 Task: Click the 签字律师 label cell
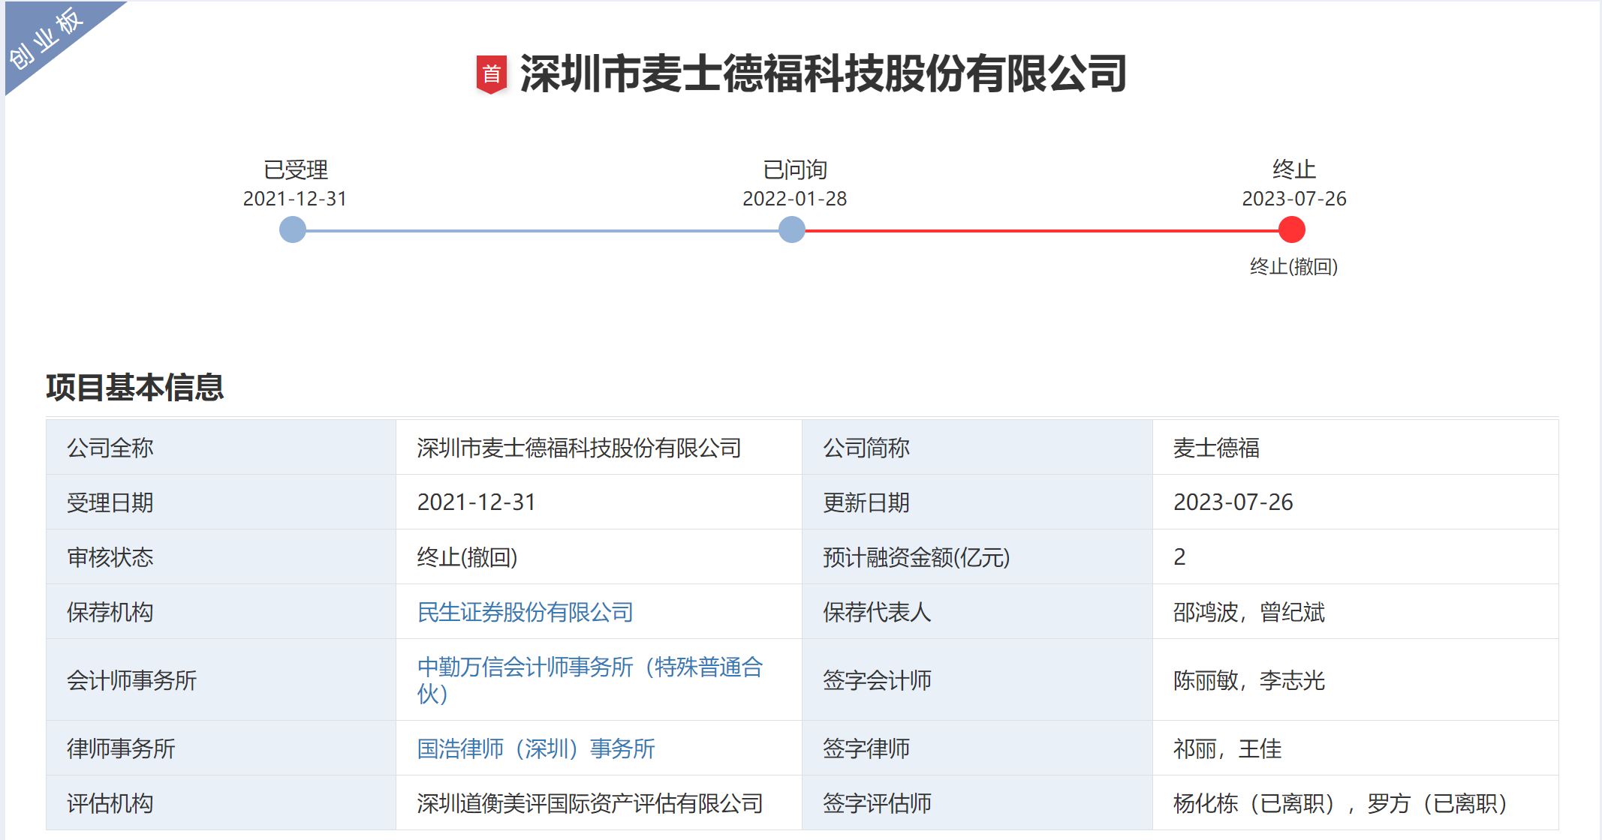click(977, 748)
